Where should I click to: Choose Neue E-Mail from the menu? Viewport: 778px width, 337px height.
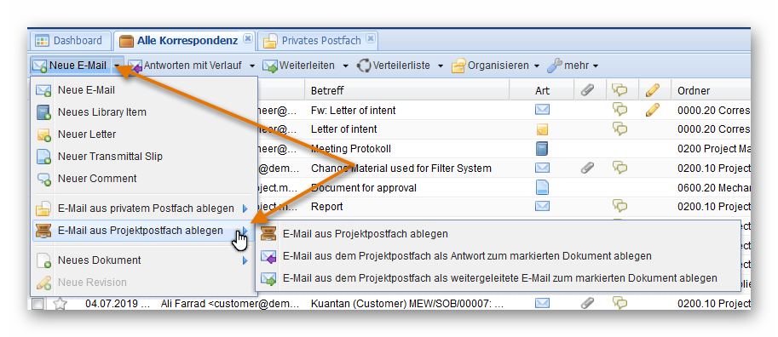[x=144, y=90]
